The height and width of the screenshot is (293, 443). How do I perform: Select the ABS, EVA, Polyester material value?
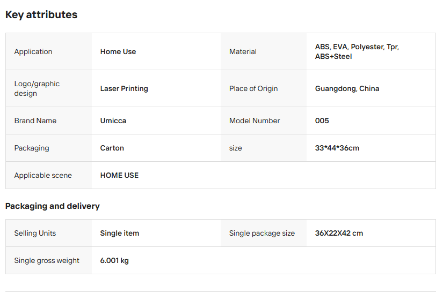click(357, 51)
